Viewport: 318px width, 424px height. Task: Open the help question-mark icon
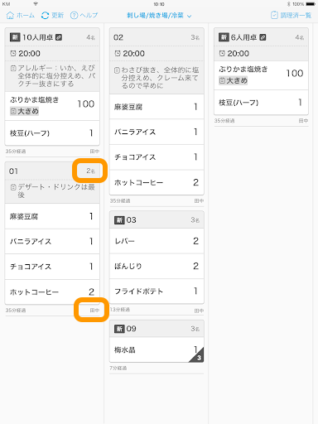[x=74, y=16]
